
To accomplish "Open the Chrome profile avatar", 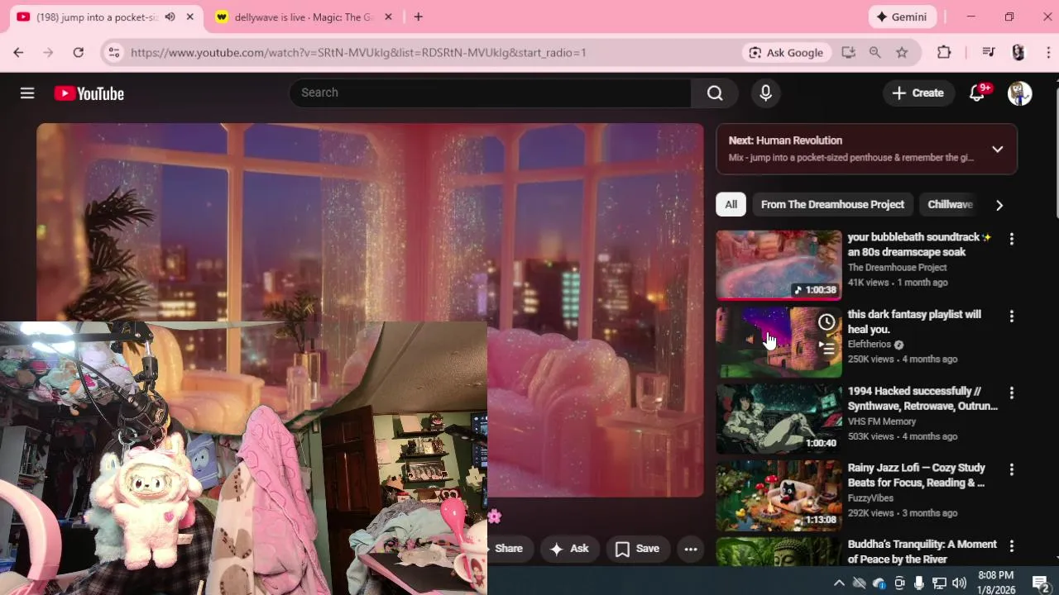I will tap(1018, 52).
